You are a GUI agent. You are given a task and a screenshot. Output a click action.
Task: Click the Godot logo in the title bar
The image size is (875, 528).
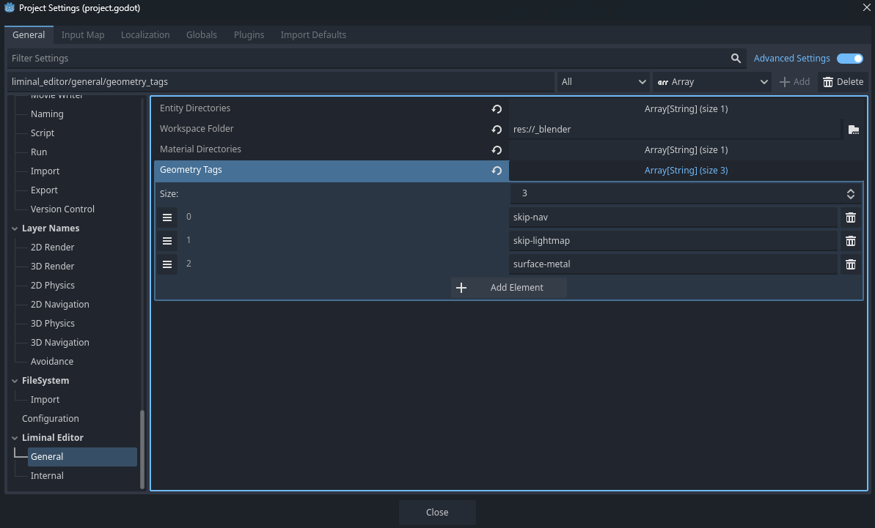(x=10, y=8)
